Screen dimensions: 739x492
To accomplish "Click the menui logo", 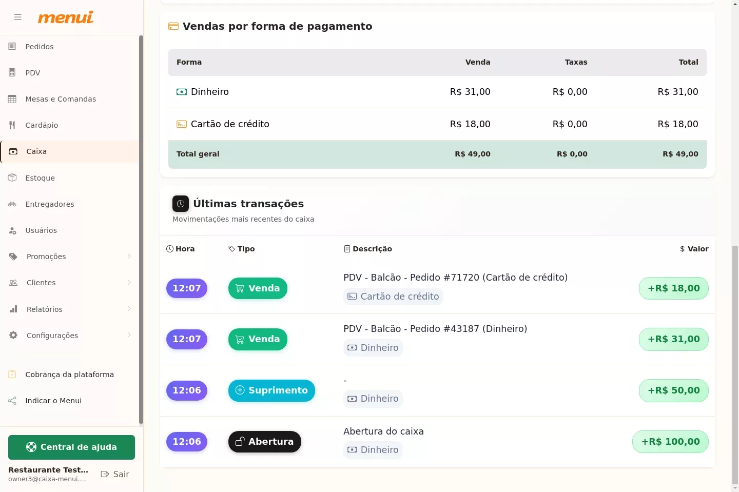I will click(x=66, y=17).
